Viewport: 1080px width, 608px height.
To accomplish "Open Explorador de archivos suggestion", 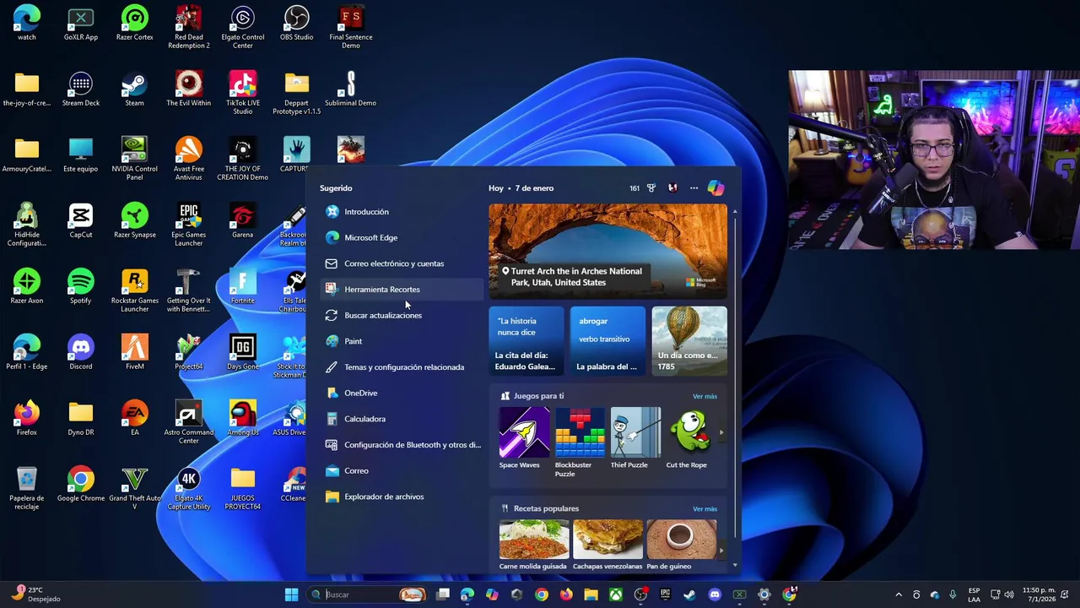I will (402, 497).
